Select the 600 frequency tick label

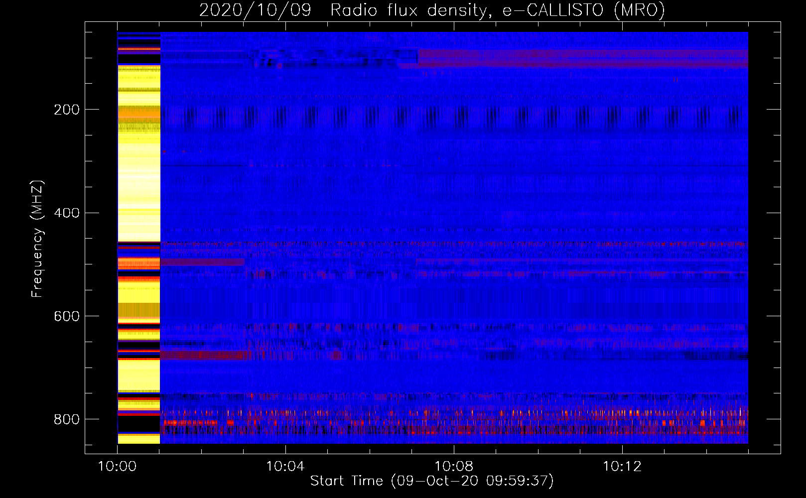tap(67, 317)
